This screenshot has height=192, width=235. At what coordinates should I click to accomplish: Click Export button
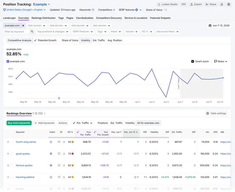[196, 4]
